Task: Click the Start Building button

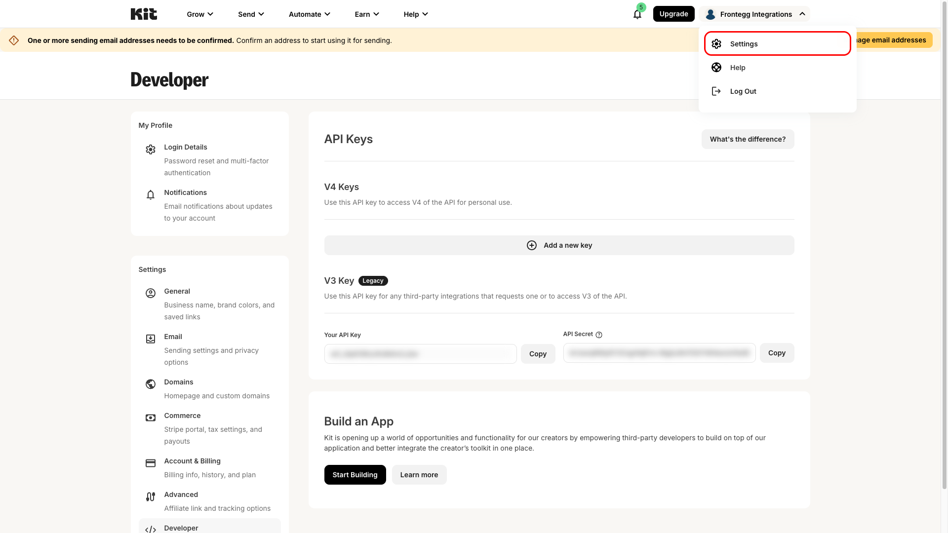Action: click(x=355, y=475)
